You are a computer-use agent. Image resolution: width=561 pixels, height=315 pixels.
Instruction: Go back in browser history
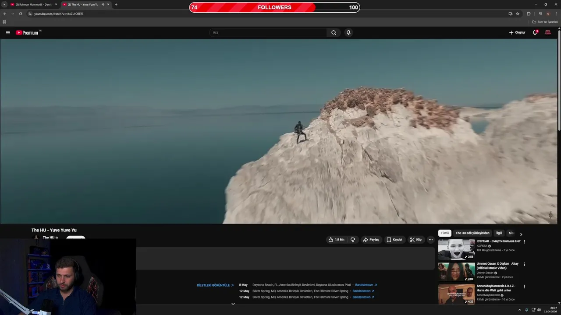coord(5,14)
